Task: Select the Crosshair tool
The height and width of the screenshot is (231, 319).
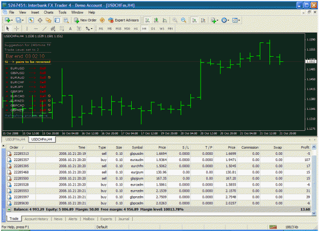Action: click(x=17, y=29)
